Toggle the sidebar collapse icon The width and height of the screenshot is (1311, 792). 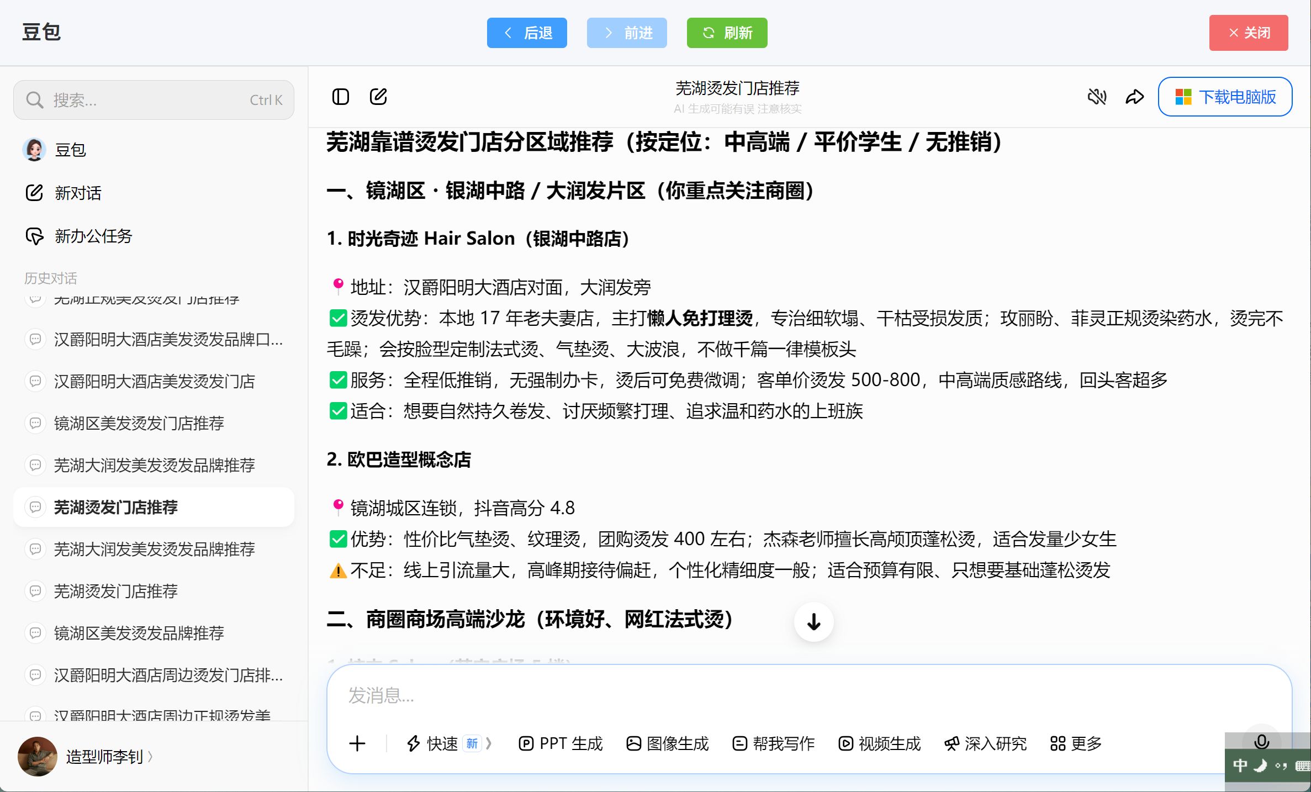pyautogui.click(x=341, y=97)
